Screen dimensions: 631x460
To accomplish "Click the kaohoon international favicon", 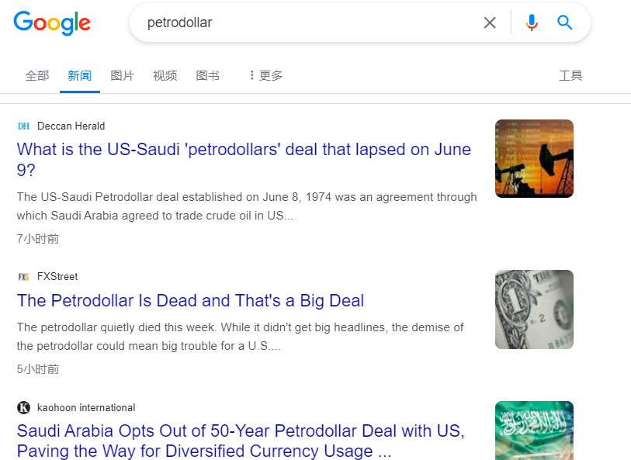I will 23,408.
